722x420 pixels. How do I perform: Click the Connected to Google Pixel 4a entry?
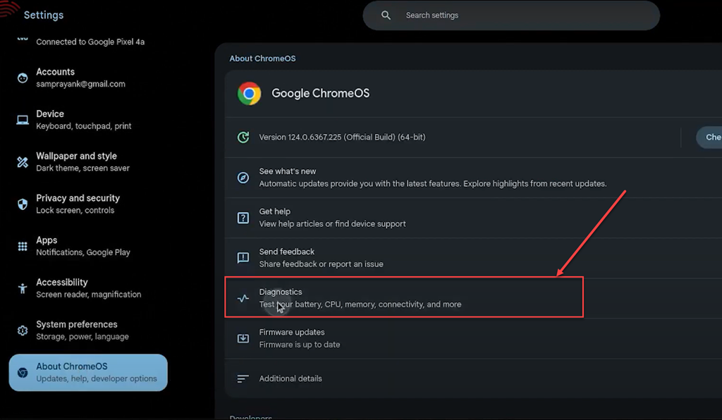[90, 42]
